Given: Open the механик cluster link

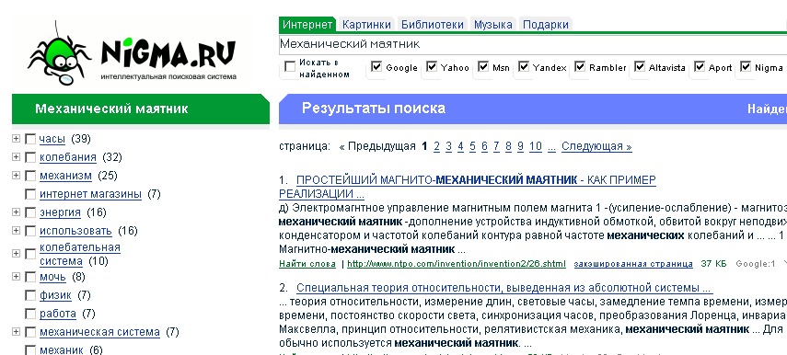Looking at the screenshot, I should (x=62, y=350).
